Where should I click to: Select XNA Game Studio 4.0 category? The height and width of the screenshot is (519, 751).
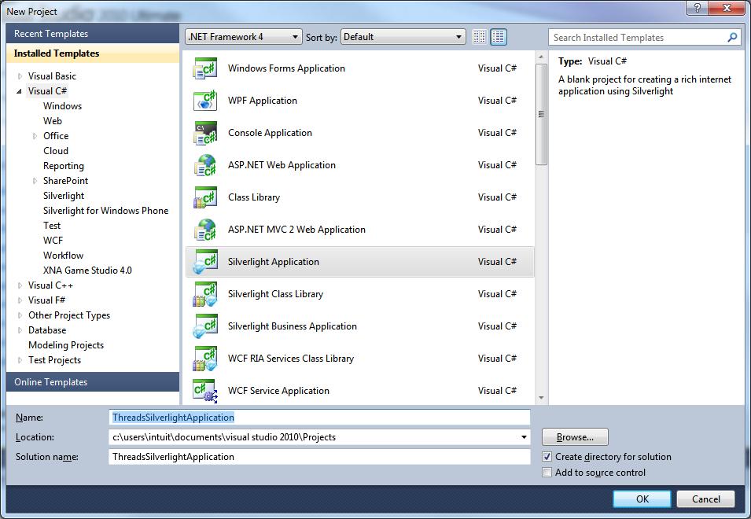87,271
